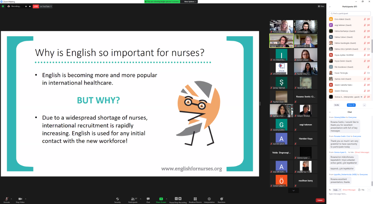The height and width of the screenshot is (204, 373).
Task: Stop Video with the camera button
Action: pyautogui.click(x=20, y=199)
